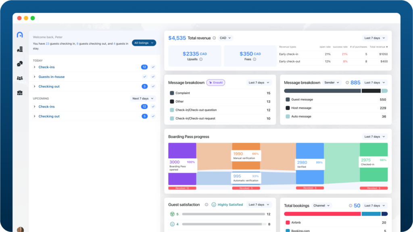The height and width of the screenshot is (232, 413).
Task: Click the EnsoAI badge in Message breakdown
Action: pos(216,83)
